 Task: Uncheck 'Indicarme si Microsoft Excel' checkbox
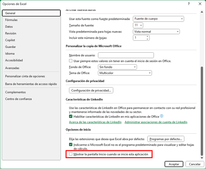tap(71, 145)
